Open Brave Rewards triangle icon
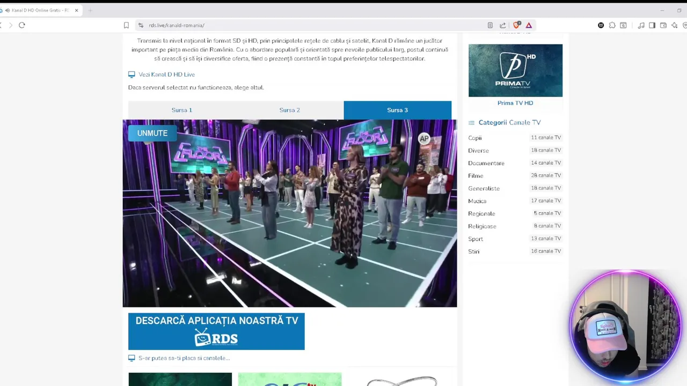 coord(529,25)
